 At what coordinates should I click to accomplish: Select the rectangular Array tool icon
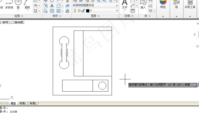click(x=58, y=11)
